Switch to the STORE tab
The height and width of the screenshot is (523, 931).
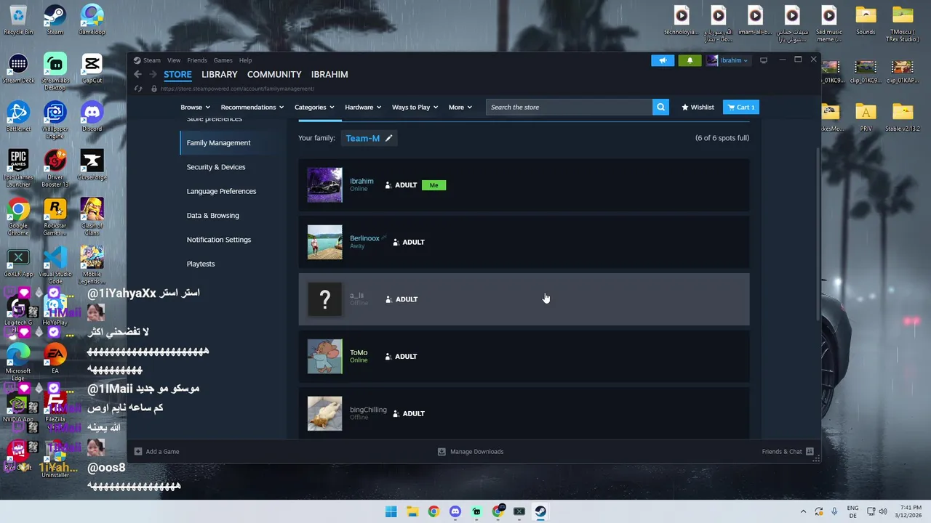coord(177,74)
